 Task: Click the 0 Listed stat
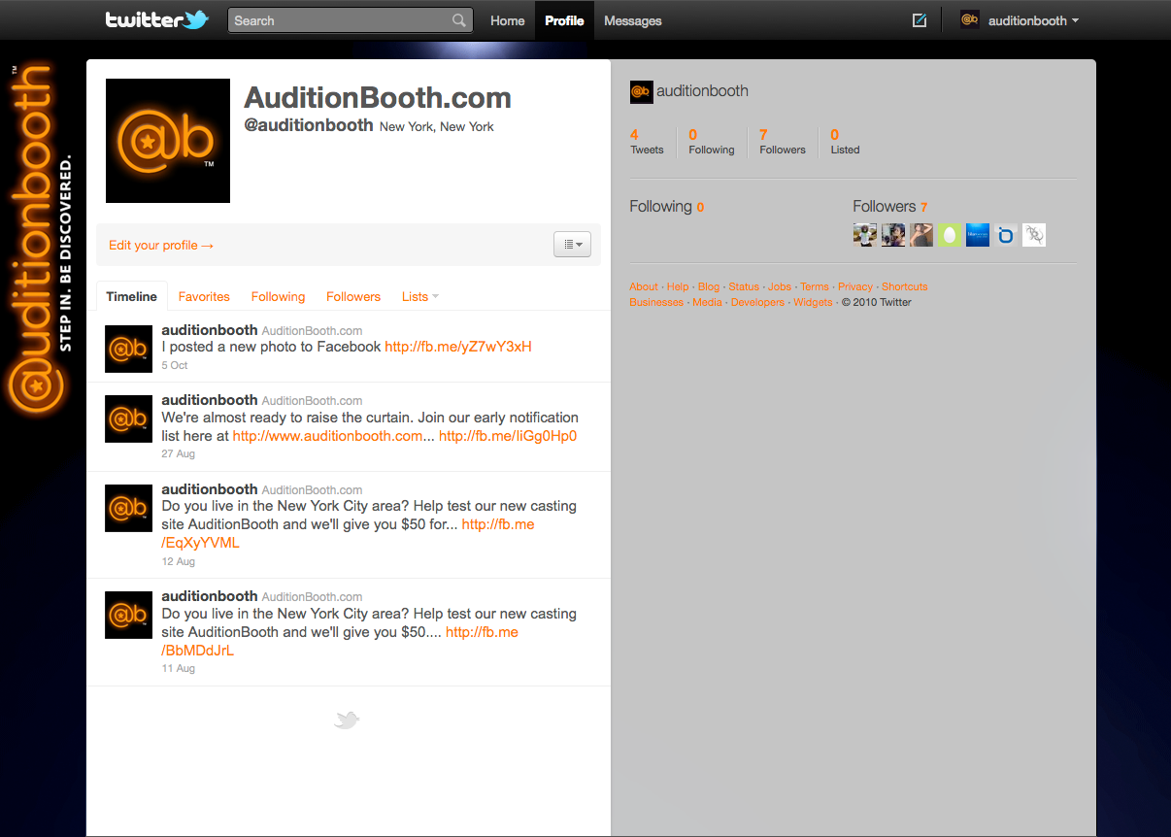pyautogui.click(x=845, y=142)
